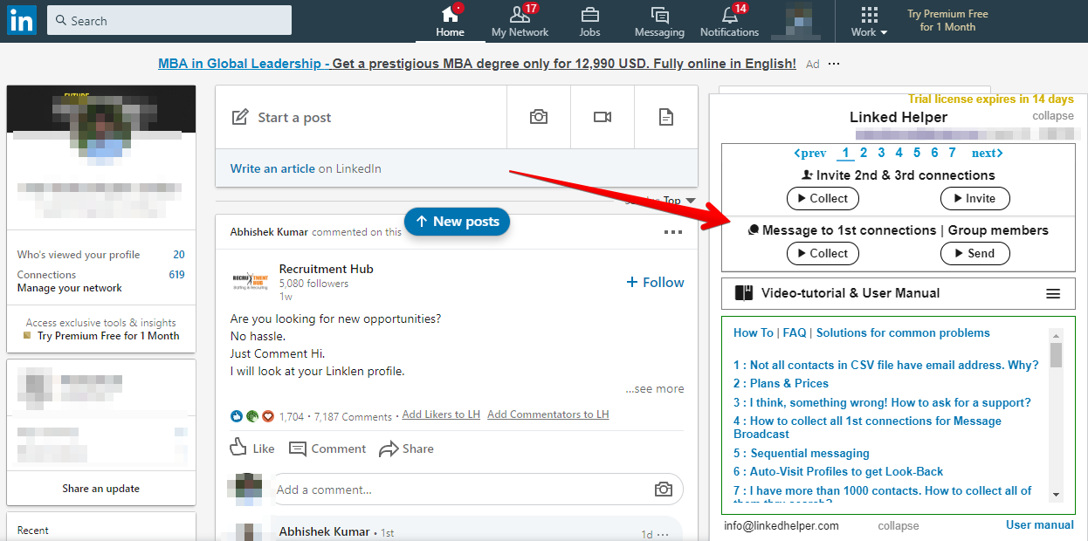Click the LinkedIn logo icon
Viewport: 1088px width, 541px height.
21,20
